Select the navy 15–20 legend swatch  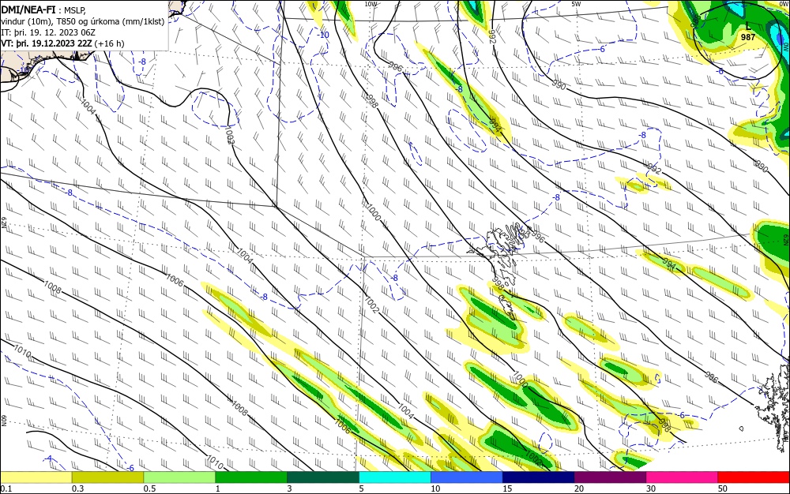click(x=539, y=477)
